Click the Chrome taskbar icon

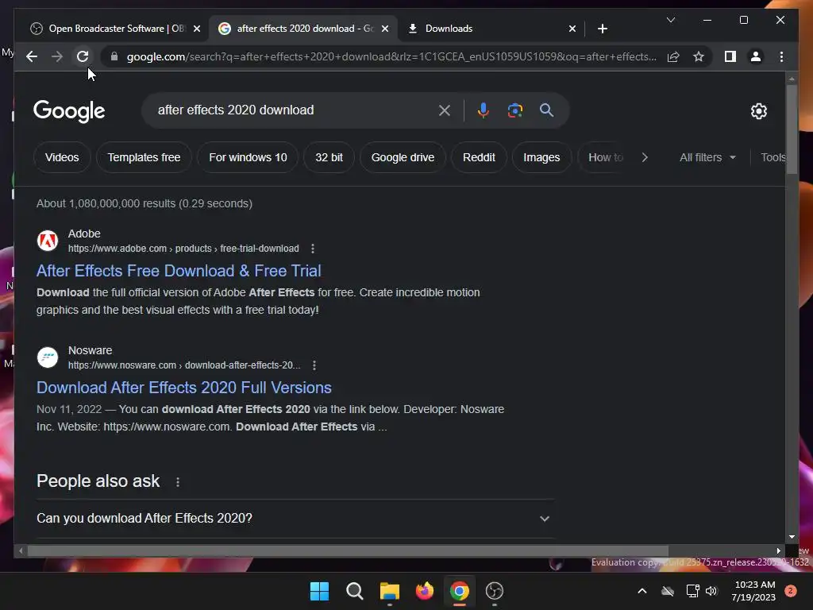coord(460,591)
